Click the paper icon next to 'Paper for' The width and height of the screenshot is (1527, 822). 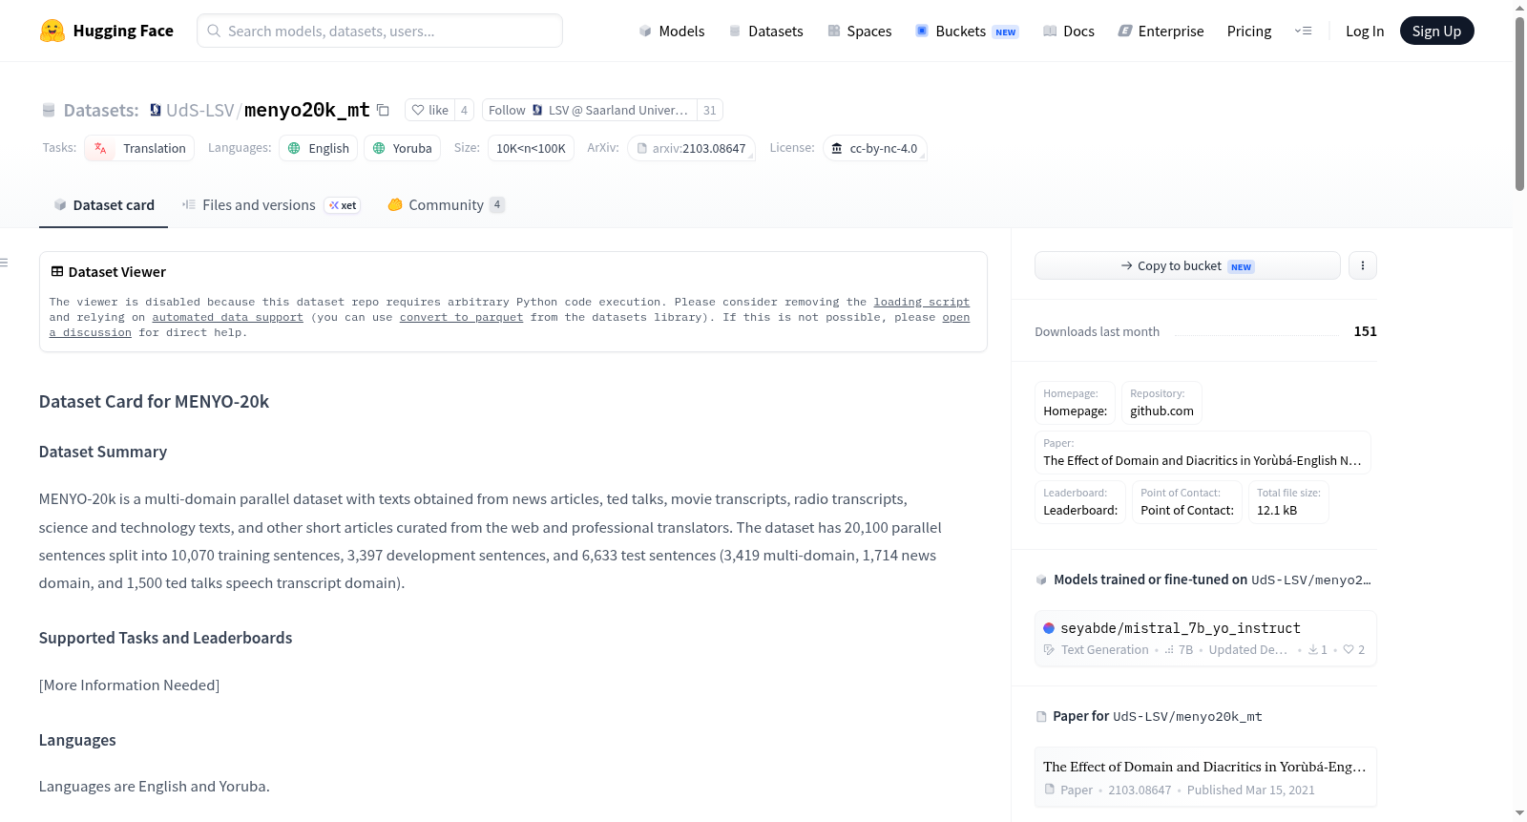[1041, 716]
